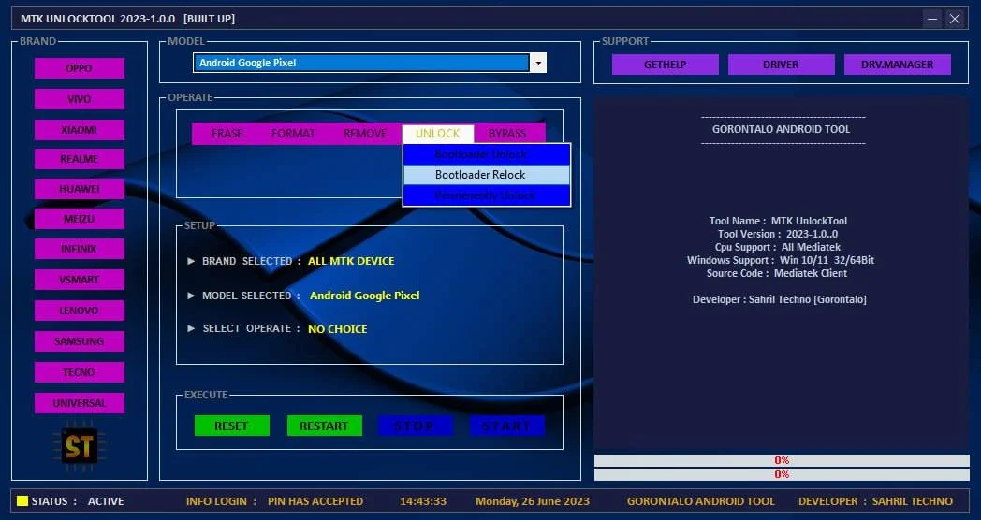The width and height of the screenshot is (981, 520).
Task: Click the blue START button
Action: coord(506,426)
